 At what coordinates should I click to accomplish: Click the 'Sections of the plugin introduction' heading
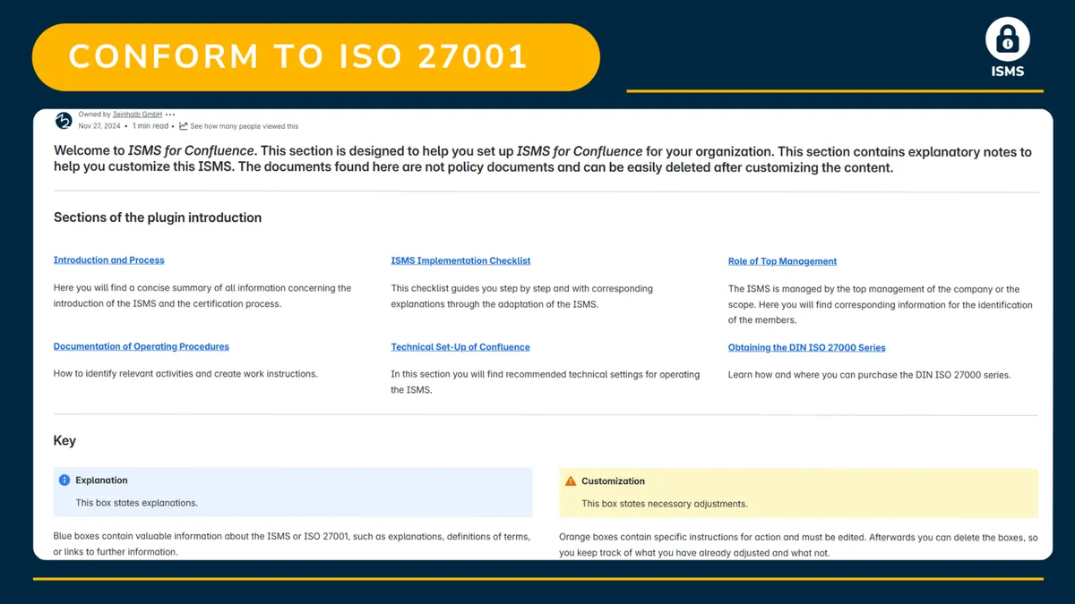click(158, 217)
